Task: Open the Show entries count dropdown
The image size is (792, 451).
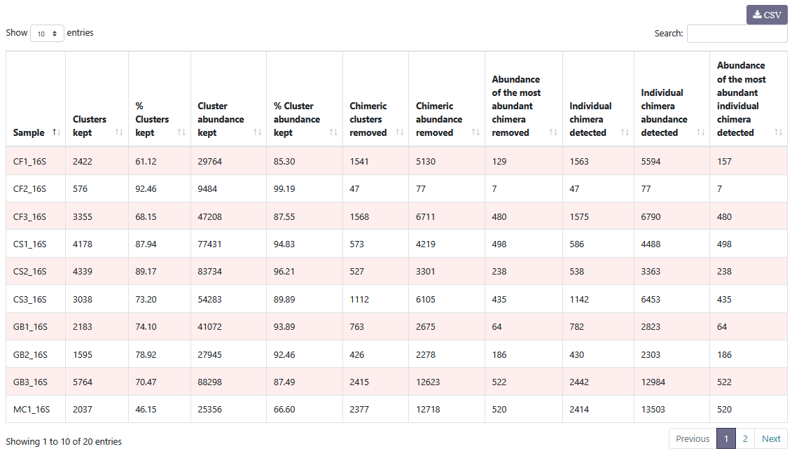Action: click(x=47, y=33)
